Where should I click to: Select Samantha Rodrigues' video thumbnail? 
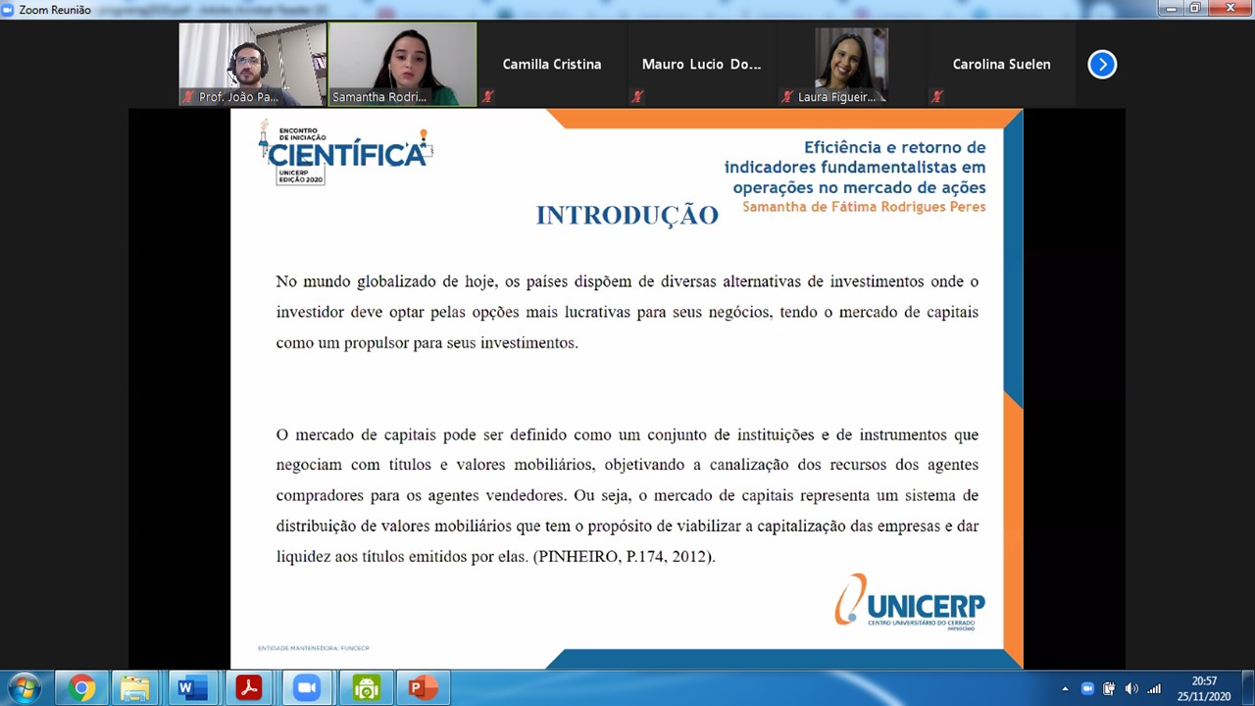pos(402,64)
